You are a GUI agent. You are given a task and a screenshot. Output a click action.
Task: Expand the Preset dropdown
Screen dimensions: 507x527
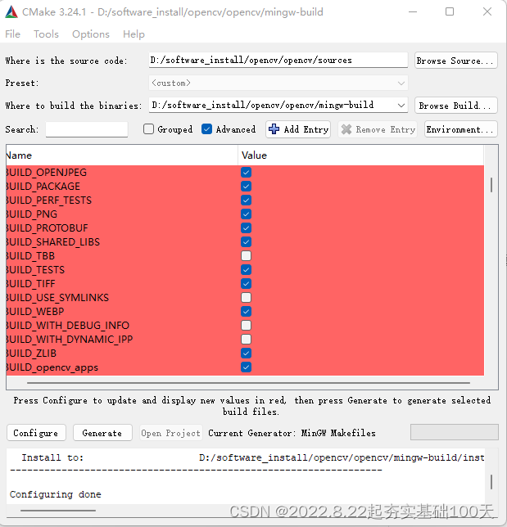point(401,83)
